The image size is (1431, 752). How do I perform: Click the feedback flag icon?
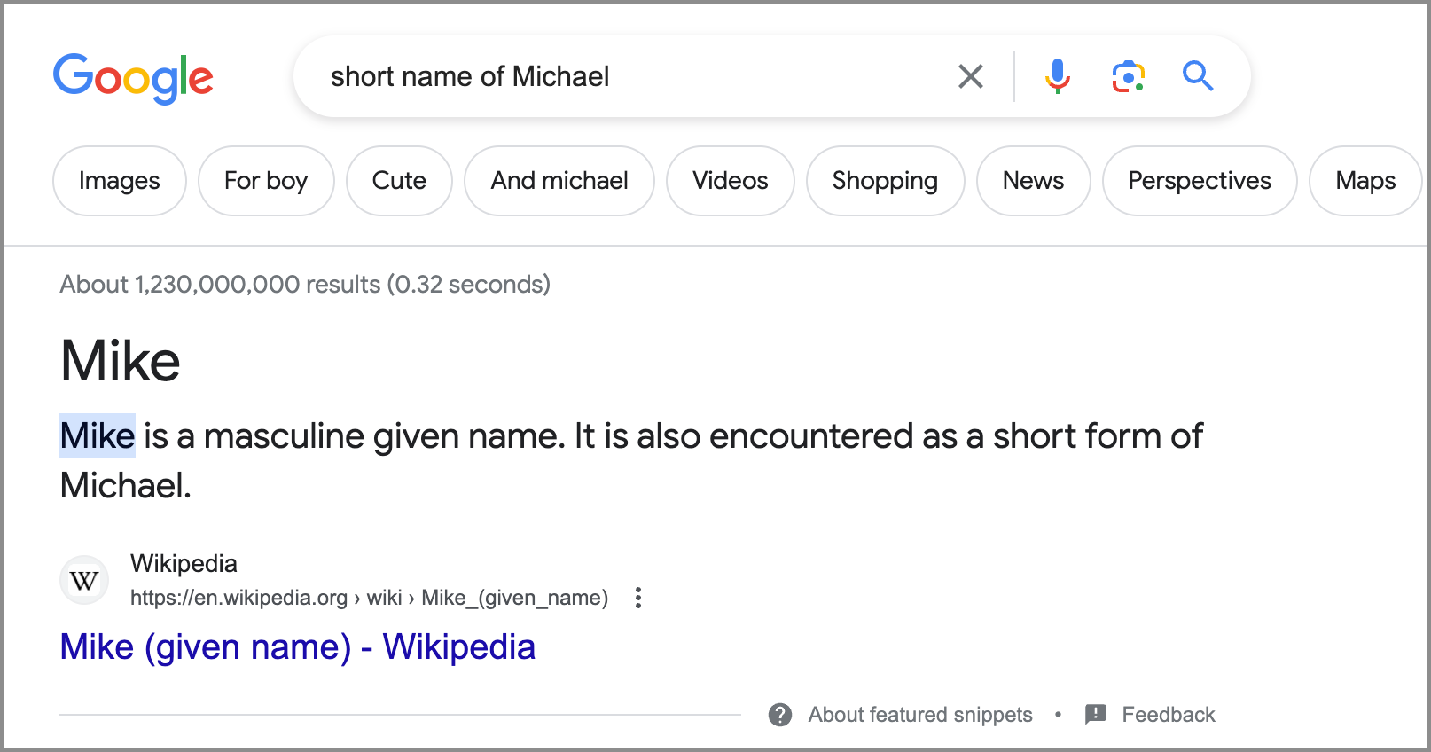tap(1096, 715)
